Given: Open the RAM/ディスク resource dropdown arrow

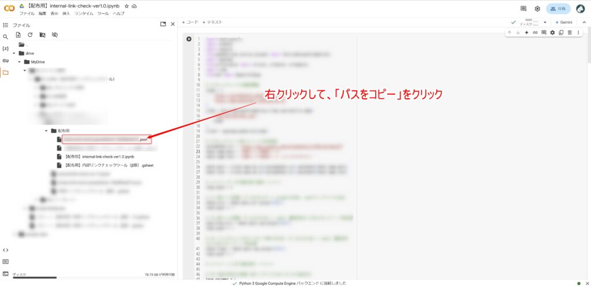Looking at the screenshot, I should click(x=545, y=22).
